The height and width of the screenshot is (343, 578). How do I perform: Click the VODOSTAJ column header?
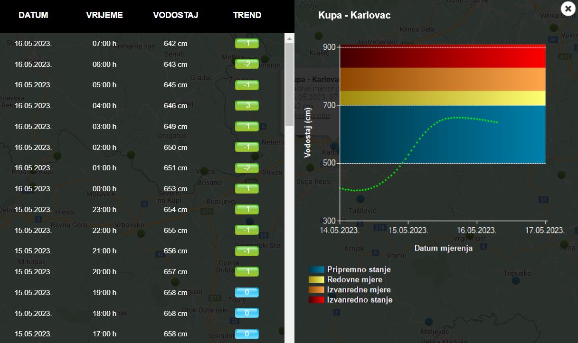[x=175, y=15]
